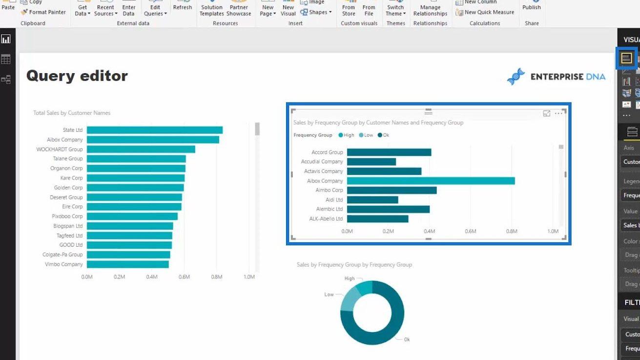Image resolution: width=640 pixels, height=360 pixels.
Task: Select the Low legend item in Frequency Group
Action: (x=366, y=135)
